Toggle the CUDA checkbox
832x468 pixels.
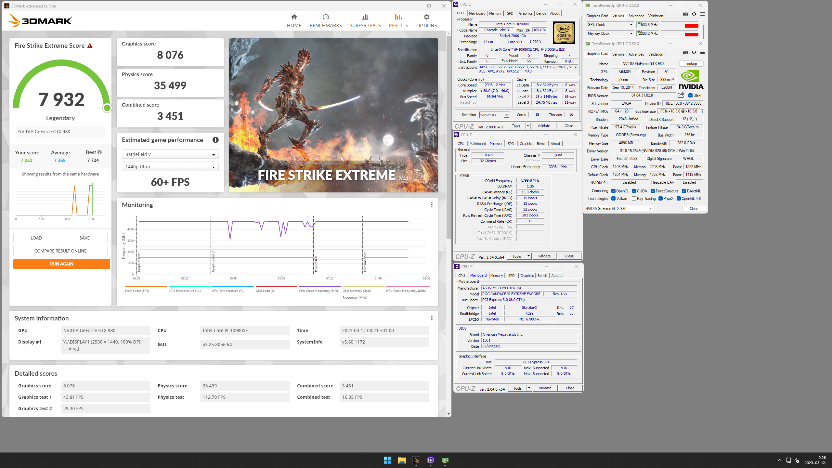point(634,191)
